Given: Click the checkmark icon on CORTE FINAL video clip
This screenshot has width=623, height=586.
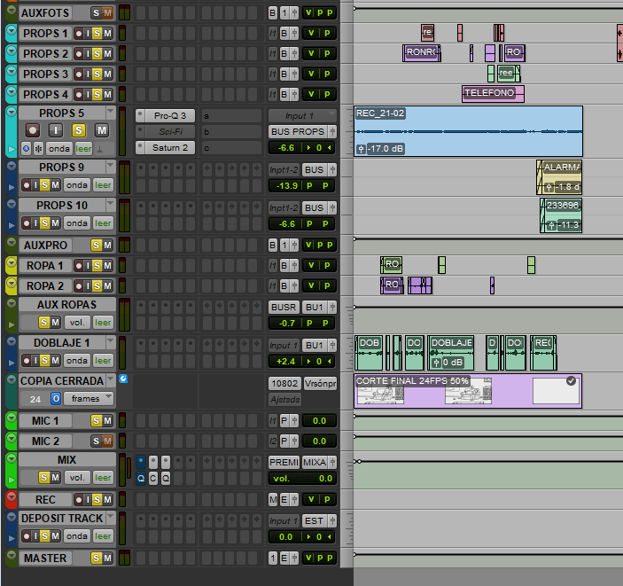Looking at the screenshot, I should coord(571,381).
